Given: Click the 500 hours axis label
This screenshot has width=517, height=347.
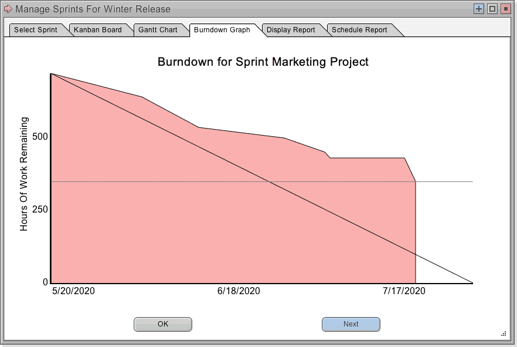Looking at the screenshot, I should 40,136.
